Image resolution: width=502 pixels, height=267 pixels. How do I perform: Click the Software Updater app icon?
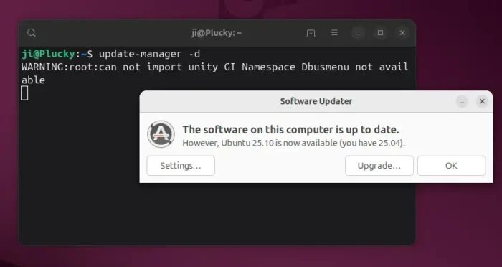(x=161, y=134)
